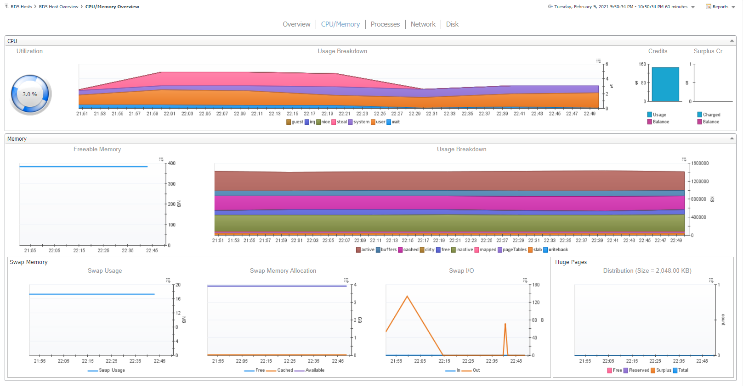This screenshot has width=743, height=386.
Task: Open the time range dropdown arrow
Action: coord(693,7)
